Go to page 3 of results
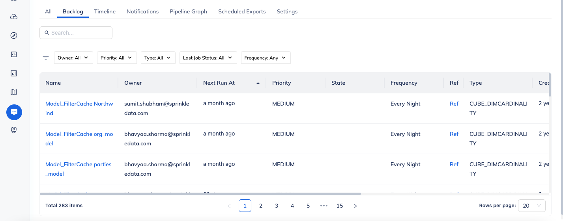 277,206
